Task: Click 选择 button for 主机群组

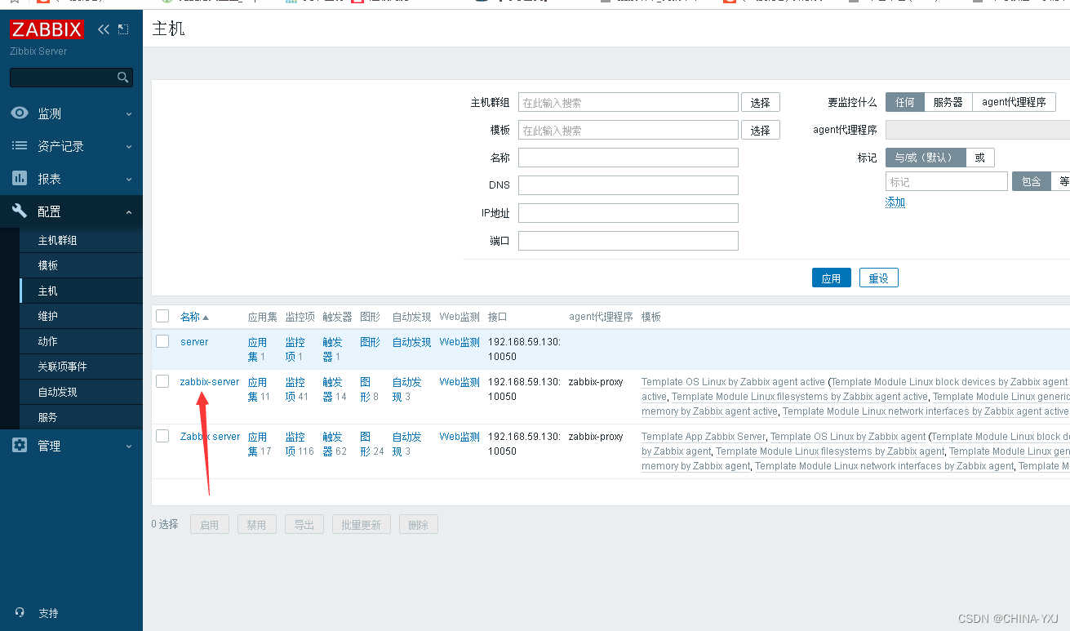Action: [x=761, y=103]
